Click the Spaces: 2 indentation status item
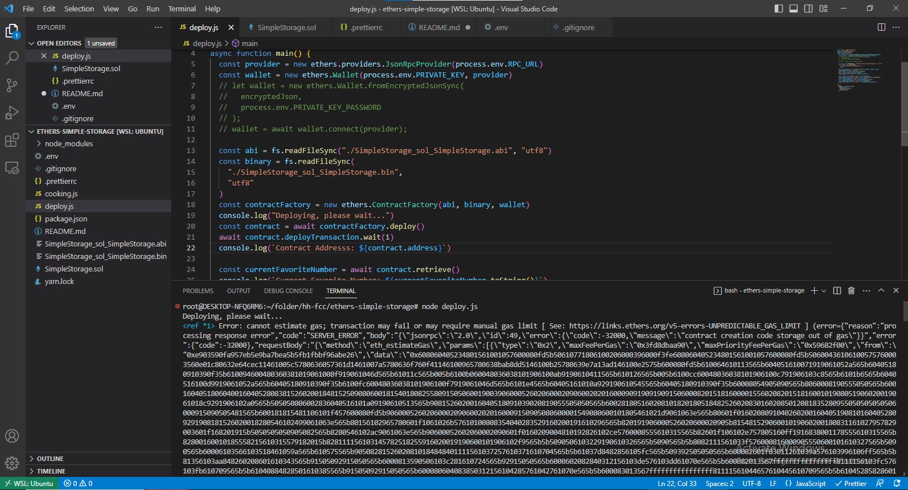The image size is (908, 490). 720,484
